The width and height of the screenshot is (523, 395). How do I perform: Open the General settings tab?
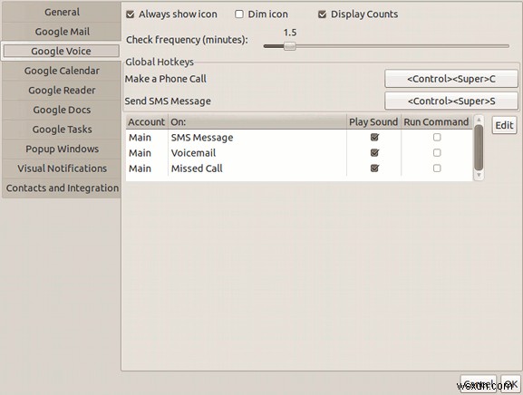click(x=62, y=13)
